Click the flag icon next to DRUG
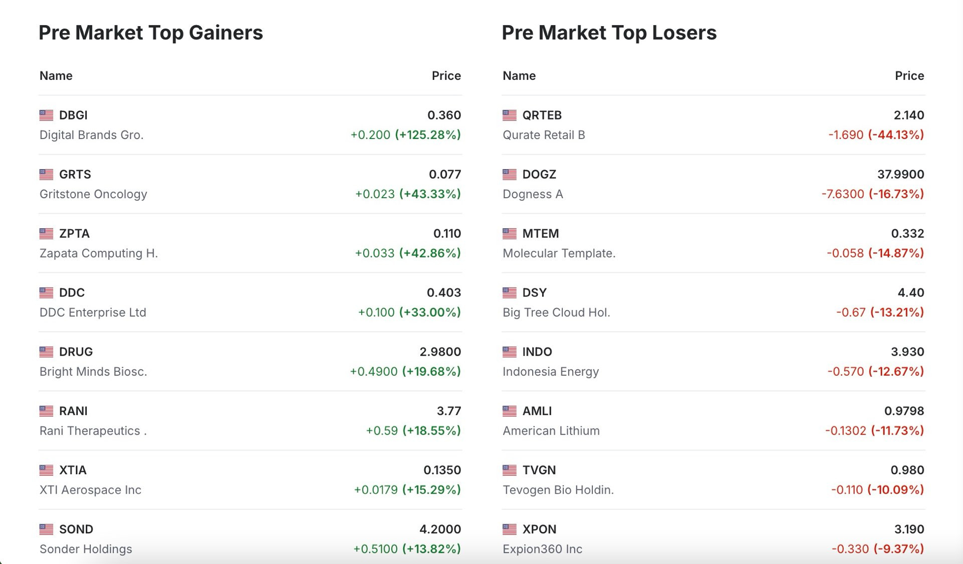The height and width of the screenshot is (564, 963). [46, 352]
